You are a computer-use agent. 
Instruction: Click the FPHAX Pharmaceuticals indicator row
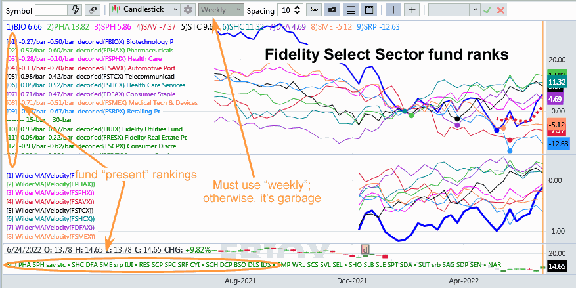(90, 51)
